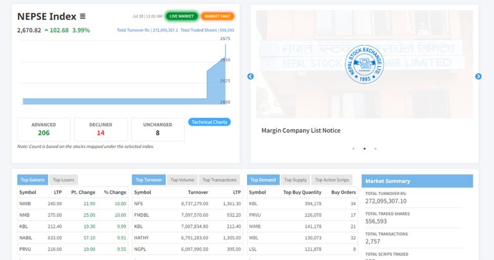Open the NEPSE Index list menu icon
Screen dimensions: 494x260
(83, 16)
